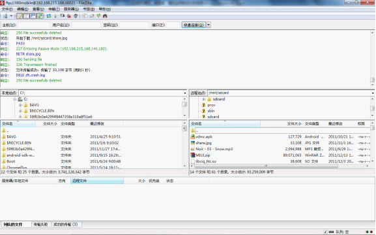Open Site Manager dropdown arrow
This screenshot has height=235, width=376.
11,16
